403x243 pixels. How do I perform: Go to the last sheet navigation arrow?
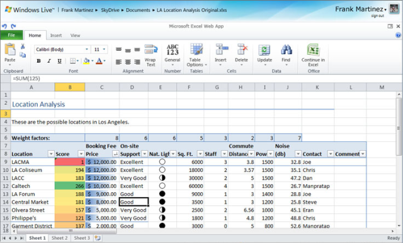(22, 238)
